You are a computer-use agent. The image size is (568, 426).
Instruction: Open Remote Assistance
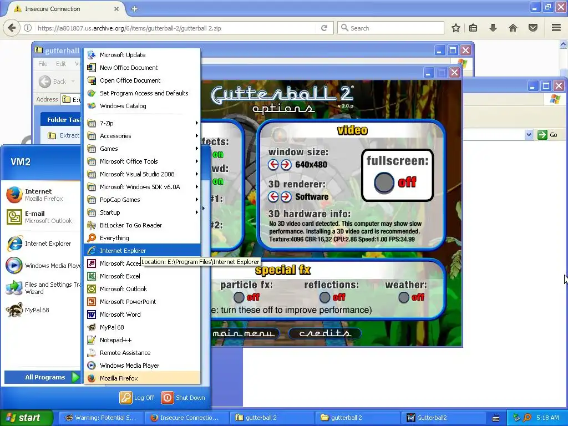coord(143,352)
